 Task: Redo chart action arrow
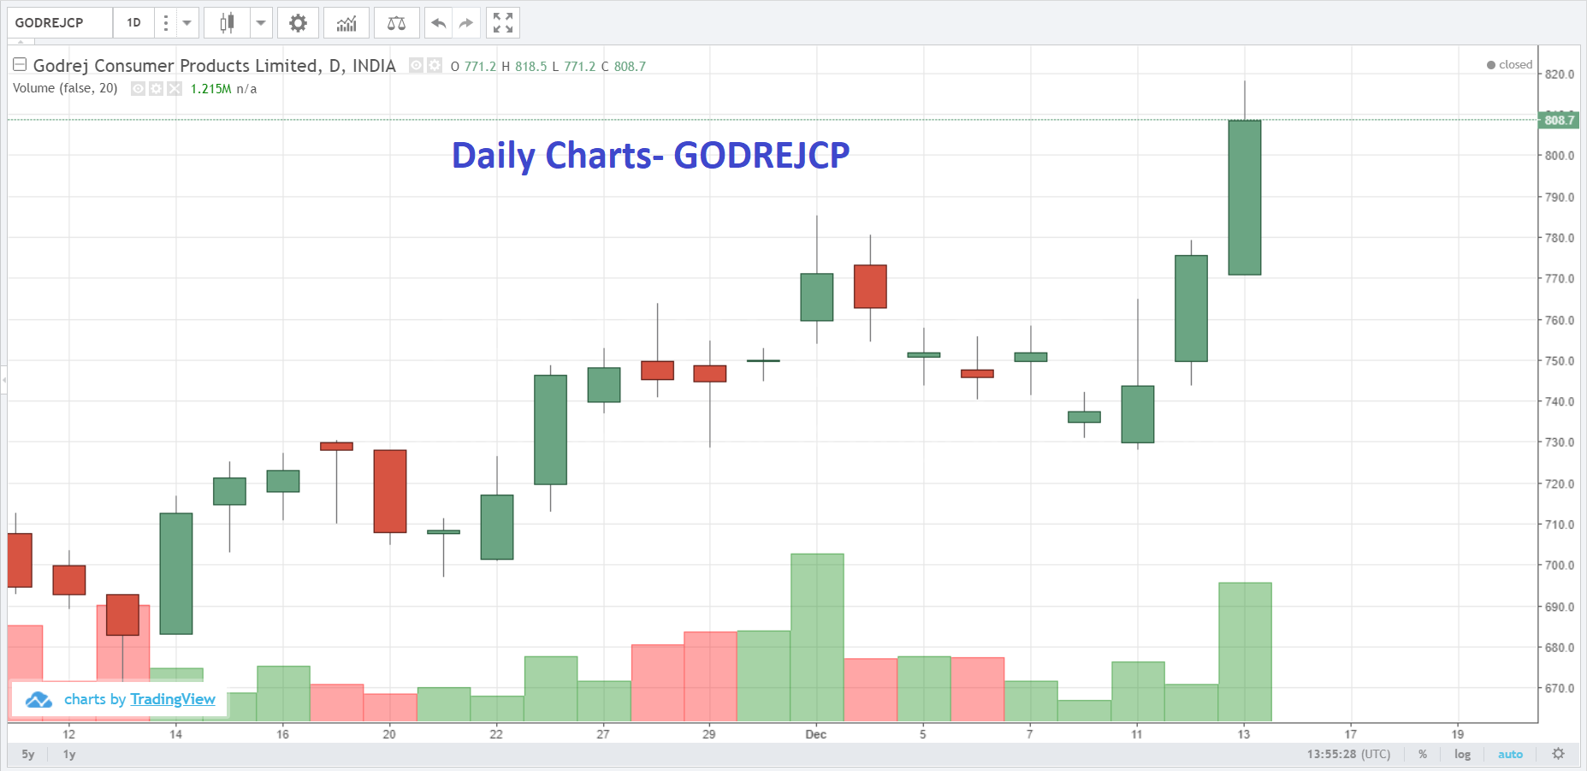466,23
